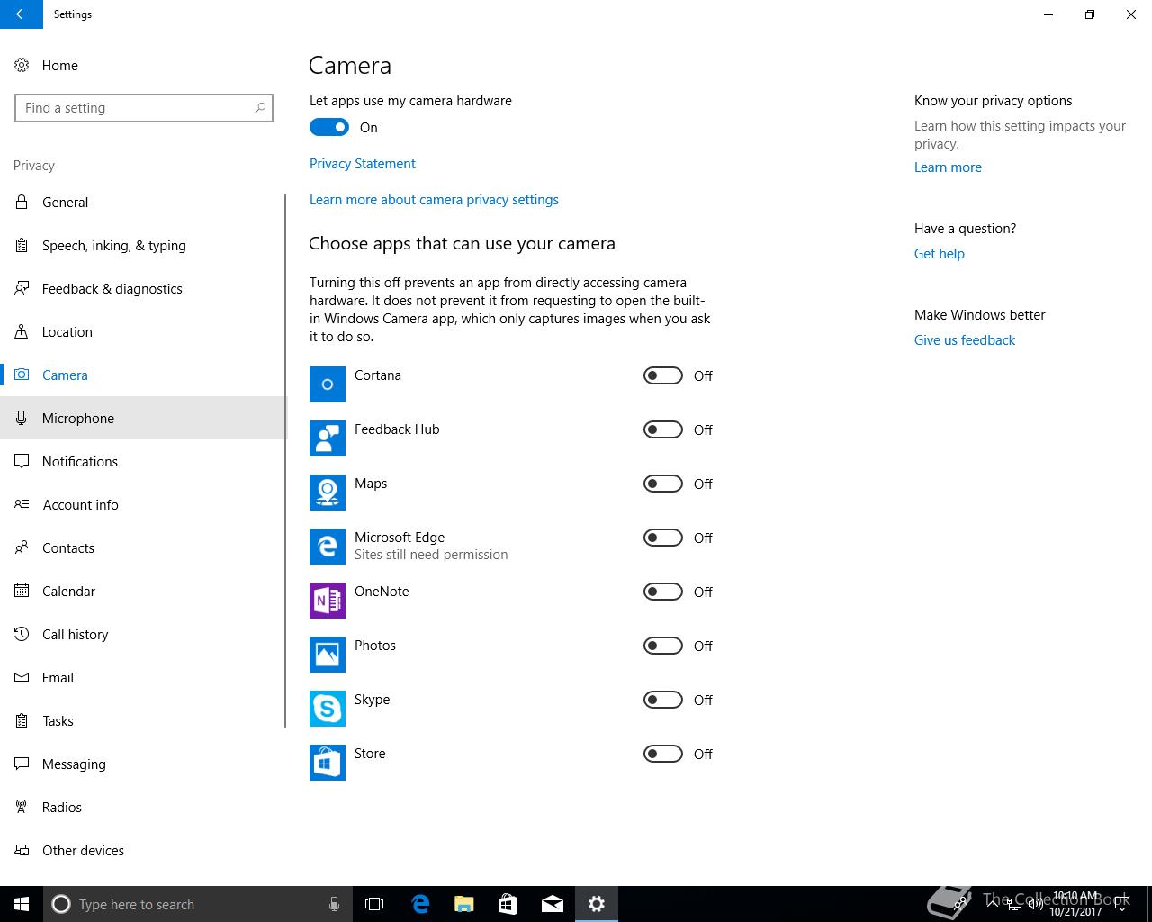Toggle camera access for Maps

click(663, 484)
